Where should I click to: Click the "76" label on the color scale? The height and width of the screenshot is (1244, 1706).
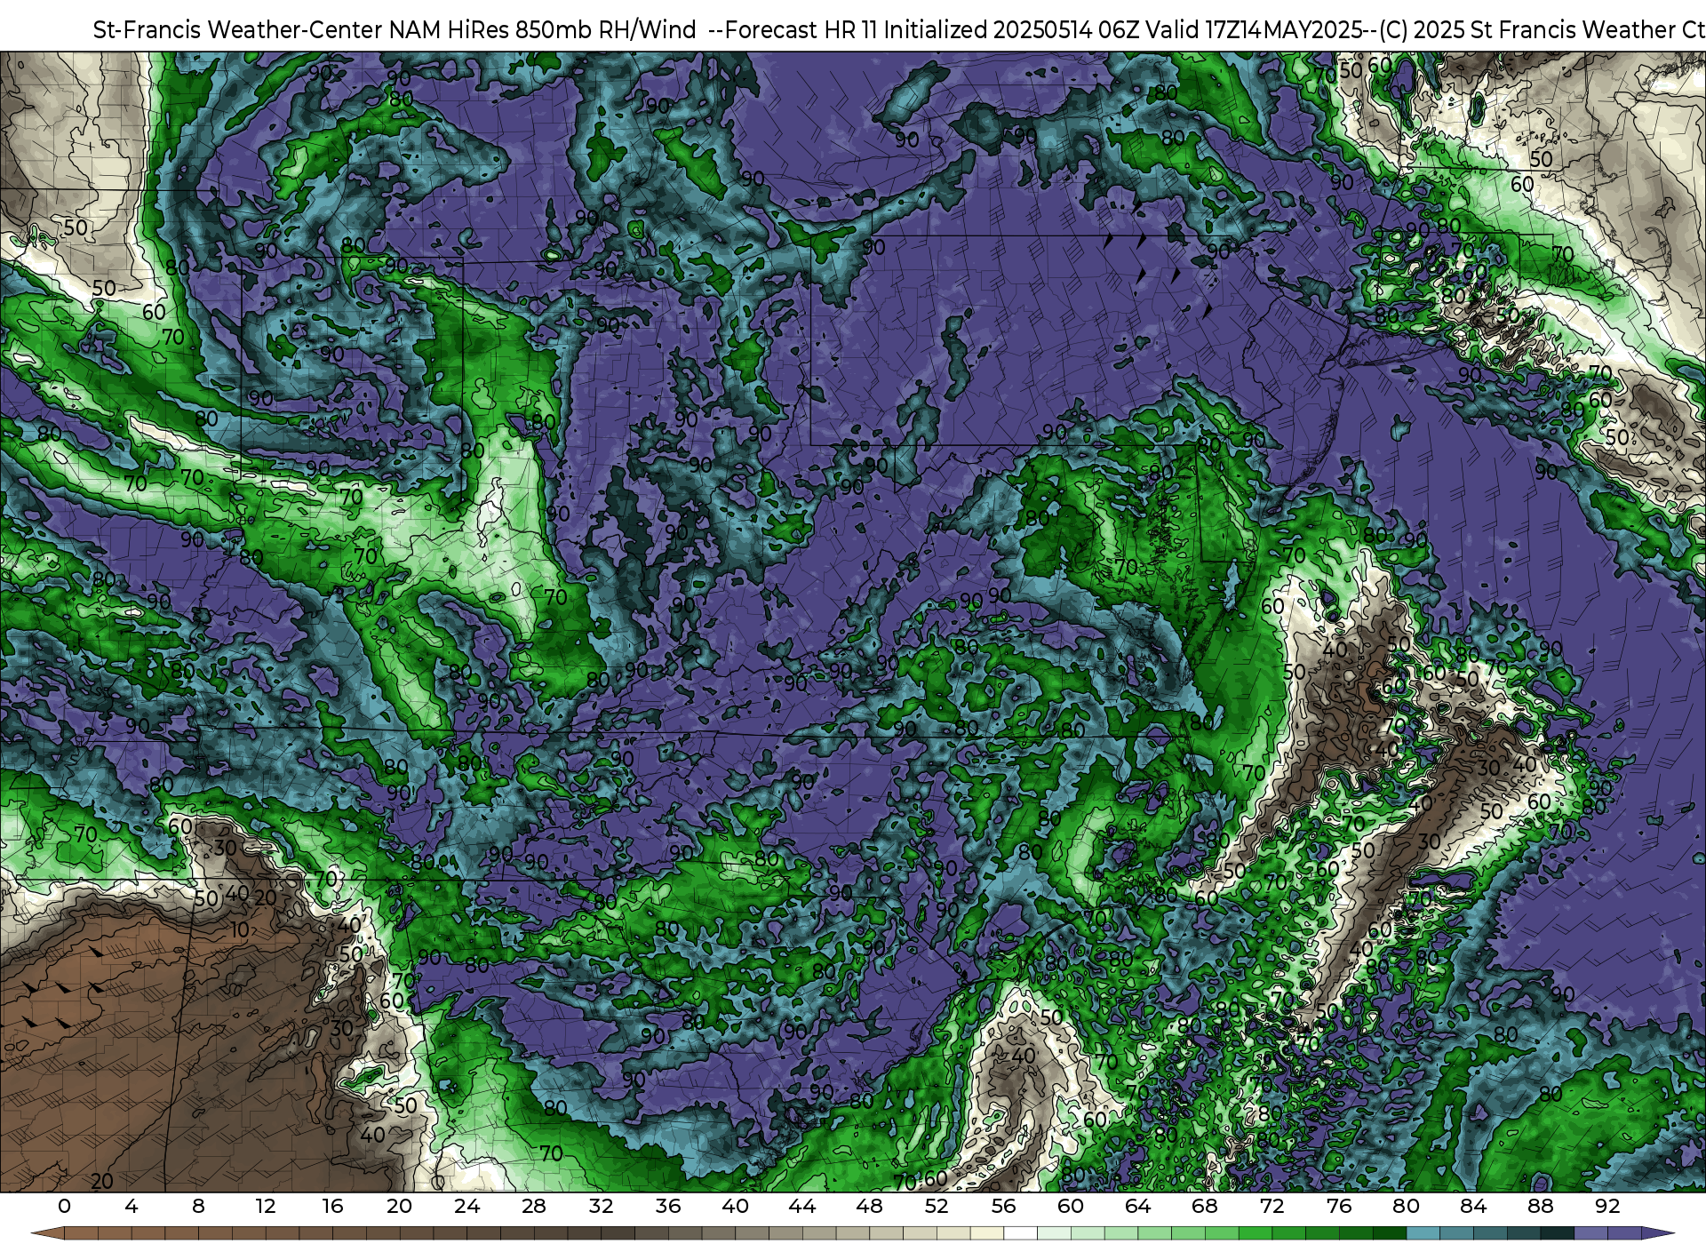1339,1207
